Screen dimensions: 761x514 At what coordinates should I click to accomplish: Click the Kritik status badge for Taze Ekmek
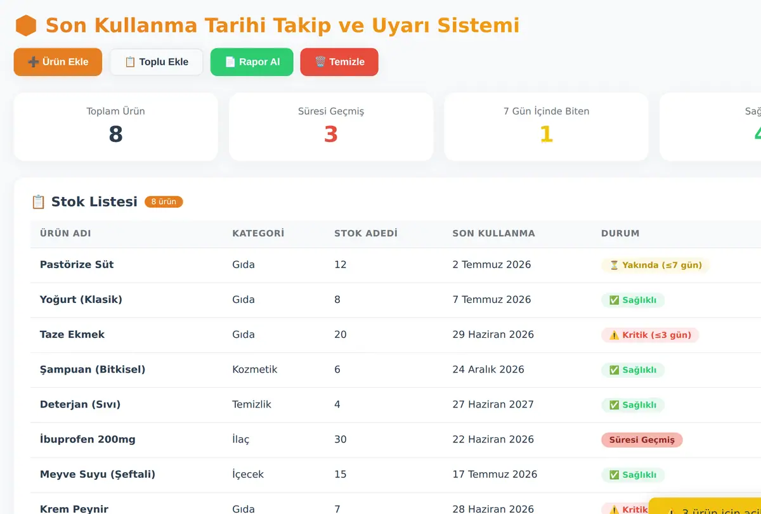tap(650, 335)
